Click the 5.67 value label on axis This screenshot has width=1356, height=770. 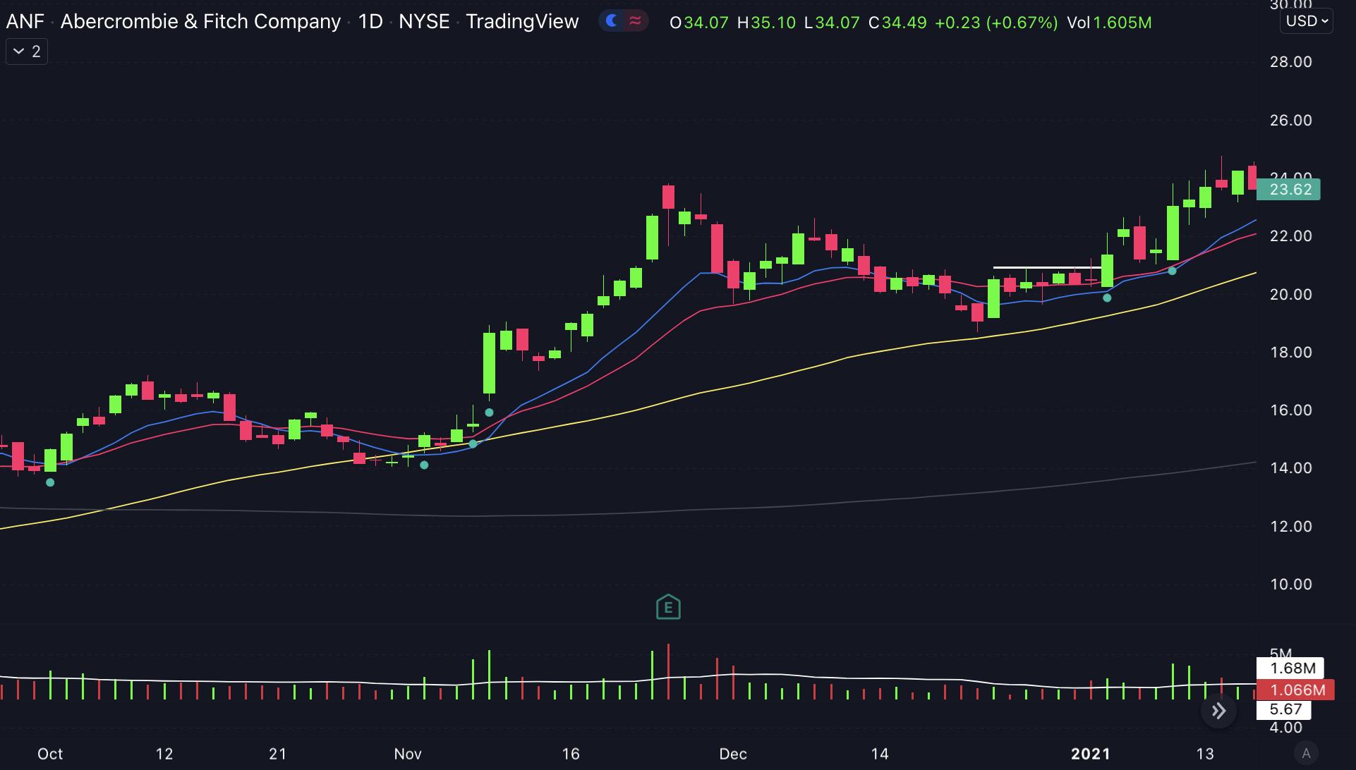point(1284,709)
